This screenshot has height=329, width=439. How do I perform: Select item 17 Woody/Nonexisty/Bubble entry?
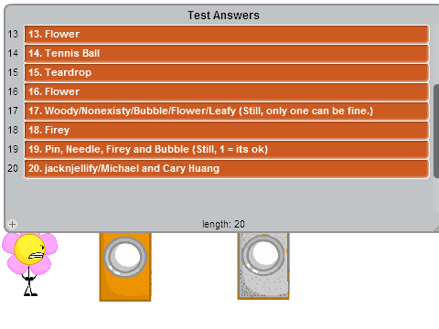pos(227,111)
